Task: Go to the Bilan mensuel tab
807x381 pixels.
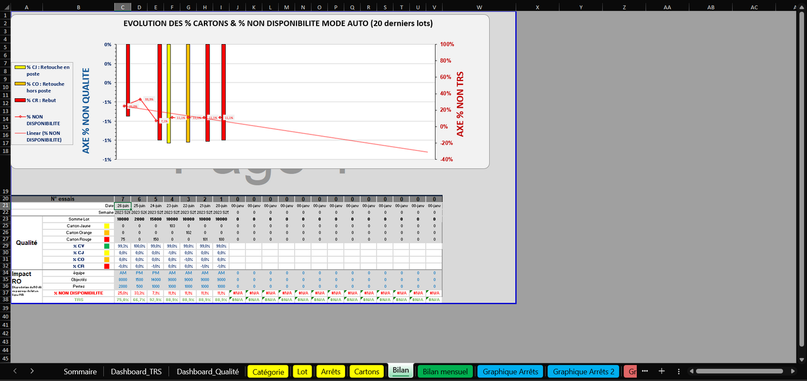Action: click(x=445, y=372)
